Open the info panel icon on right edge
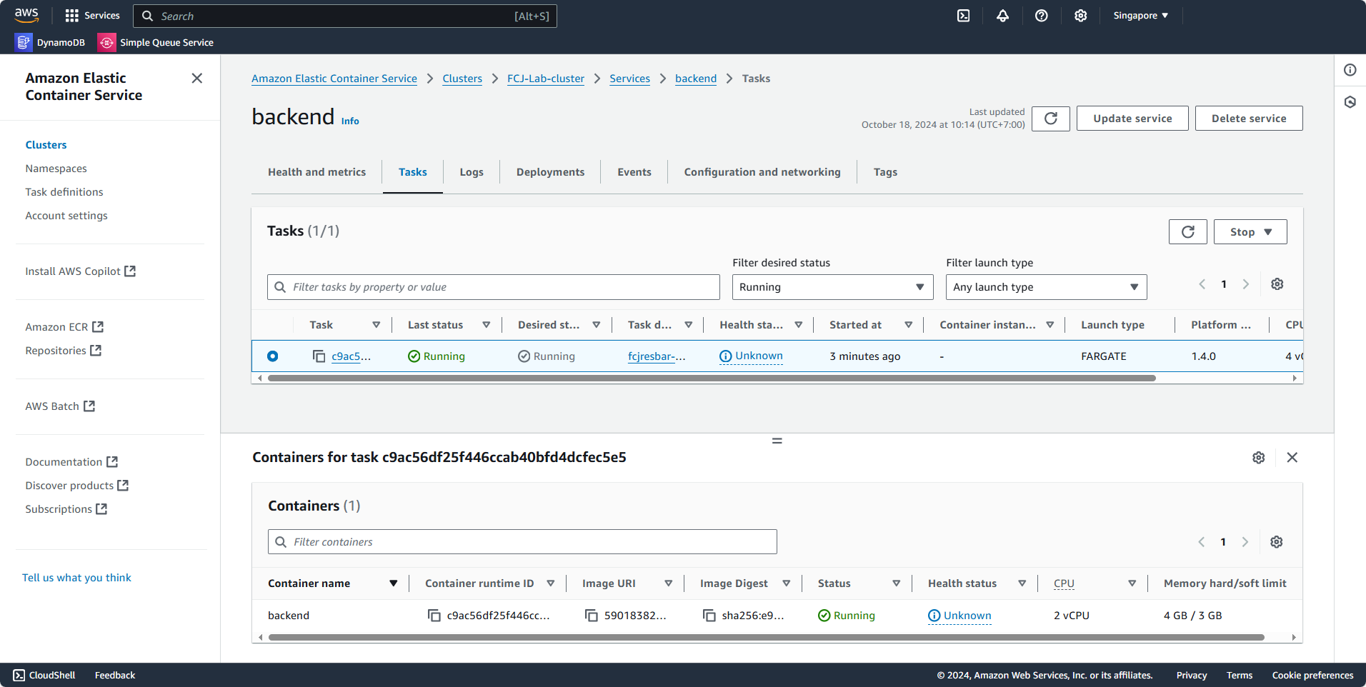1366x687 pixels. (x=1350, y=69)
